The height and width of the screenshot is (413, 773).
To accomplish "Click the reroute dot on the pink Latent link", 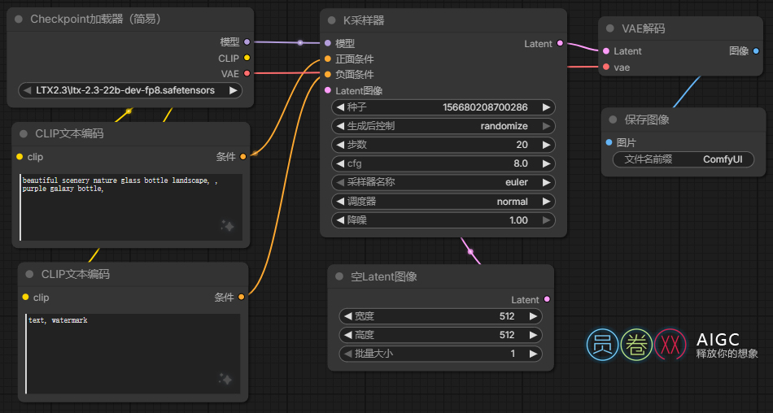I will click(x=470, y=252).
